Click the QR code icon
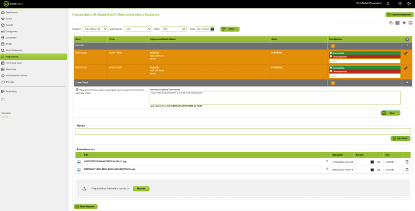Viewport: 415px width, 211px height. point(397,23)
